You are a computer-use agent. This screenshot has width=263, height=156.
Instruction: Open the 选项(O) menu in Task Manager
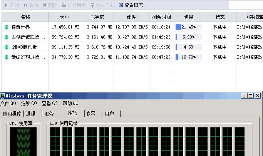[x=29, y=103]
